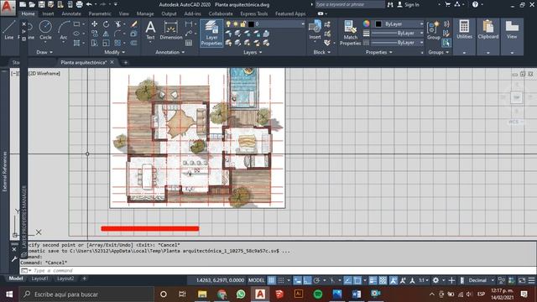Choose the Rectangle draw tool
537x302 pixels.
tap(76, 24)
